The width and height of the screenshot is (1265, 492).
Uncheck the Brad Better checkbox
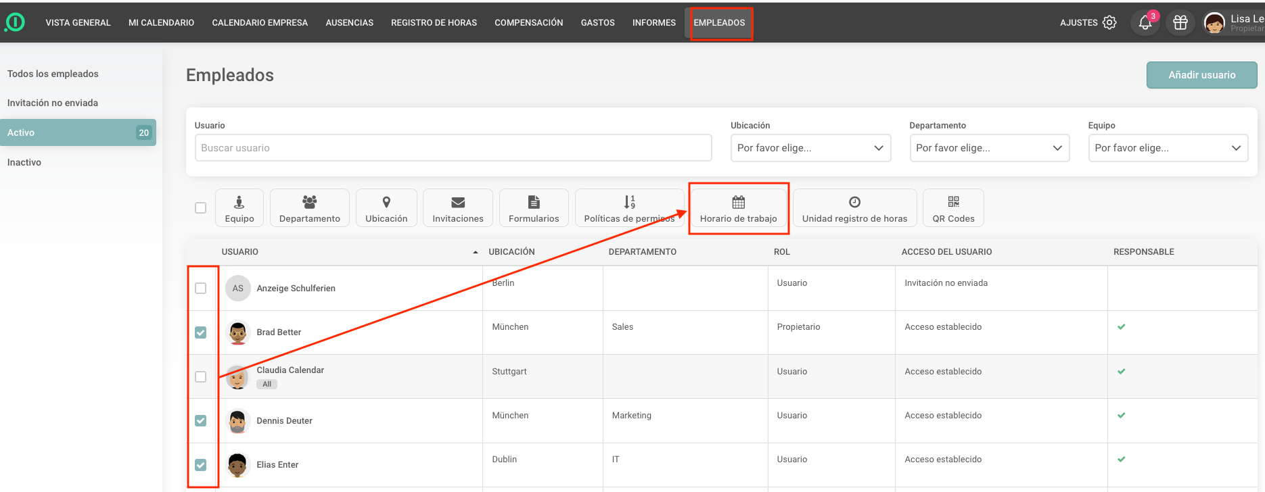[x=201, y=333]
